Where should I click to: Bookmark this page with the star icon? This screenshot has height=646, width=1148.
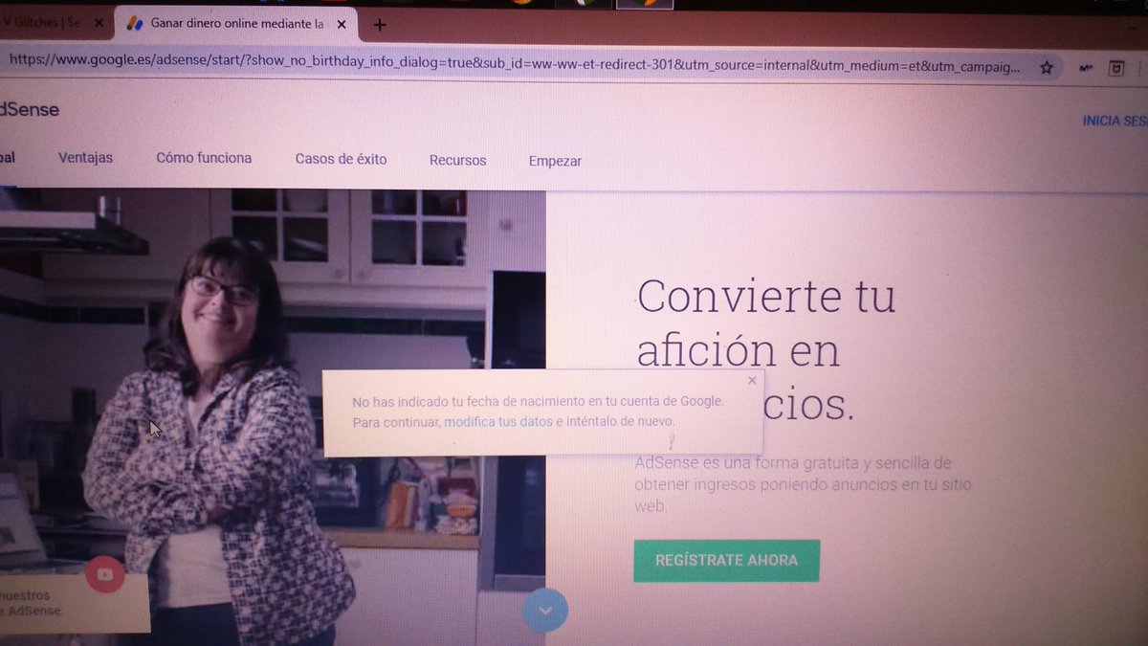click(x=1046, y=69)
